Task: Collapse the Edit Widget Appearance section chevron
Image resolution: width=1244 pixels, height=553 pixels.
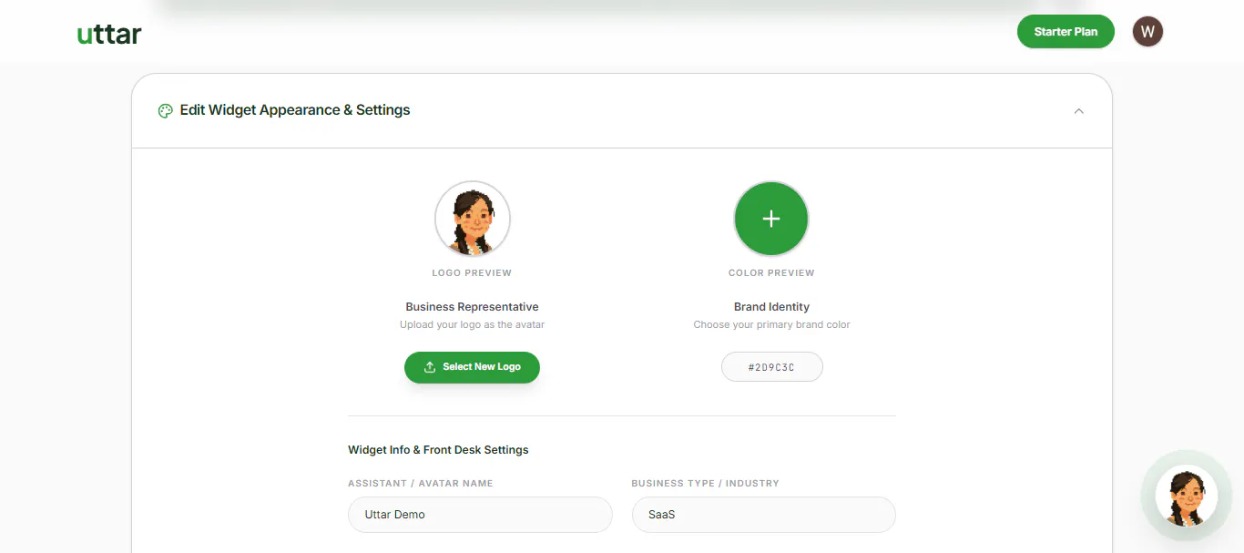Action: 1079,111
